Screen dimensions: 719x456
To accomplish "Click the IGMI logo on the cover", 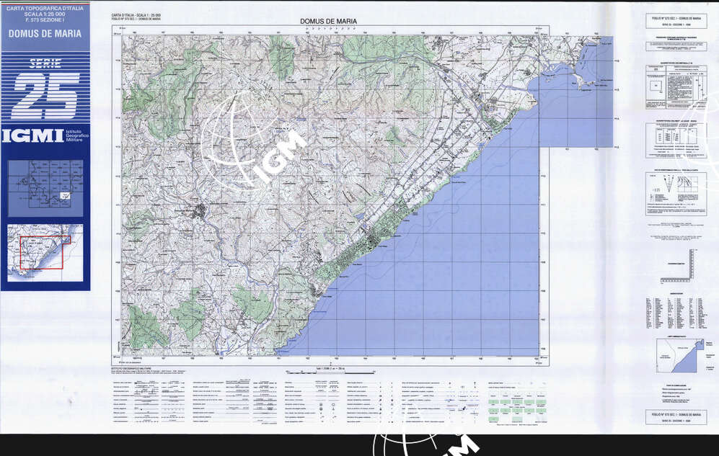I will pyautogui.click(x=31, y=136).
